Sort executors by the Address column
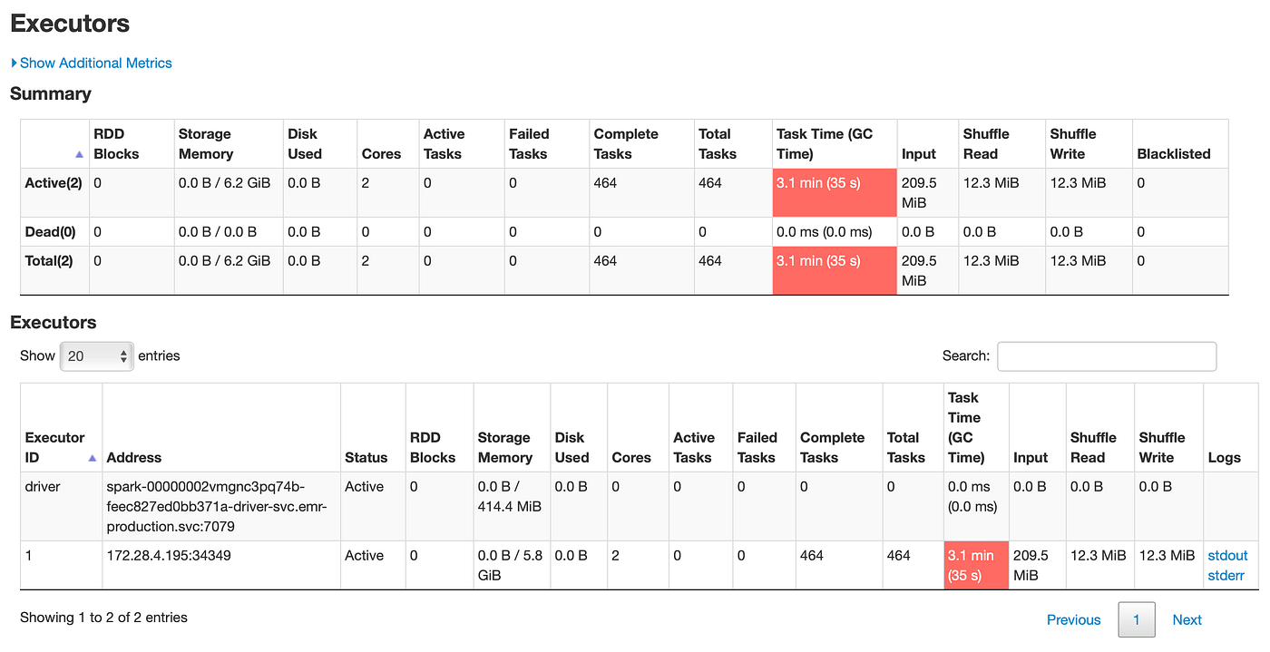 [x=132, y=458]
